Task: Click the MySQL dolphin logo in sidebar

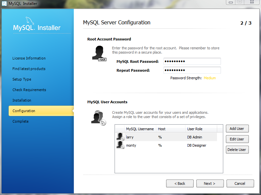Action: coord(30,21)
